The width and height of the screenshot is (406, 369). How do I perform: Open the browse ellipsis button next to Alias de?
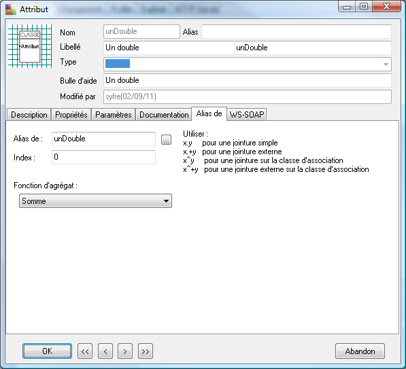[x=166, y=139]
